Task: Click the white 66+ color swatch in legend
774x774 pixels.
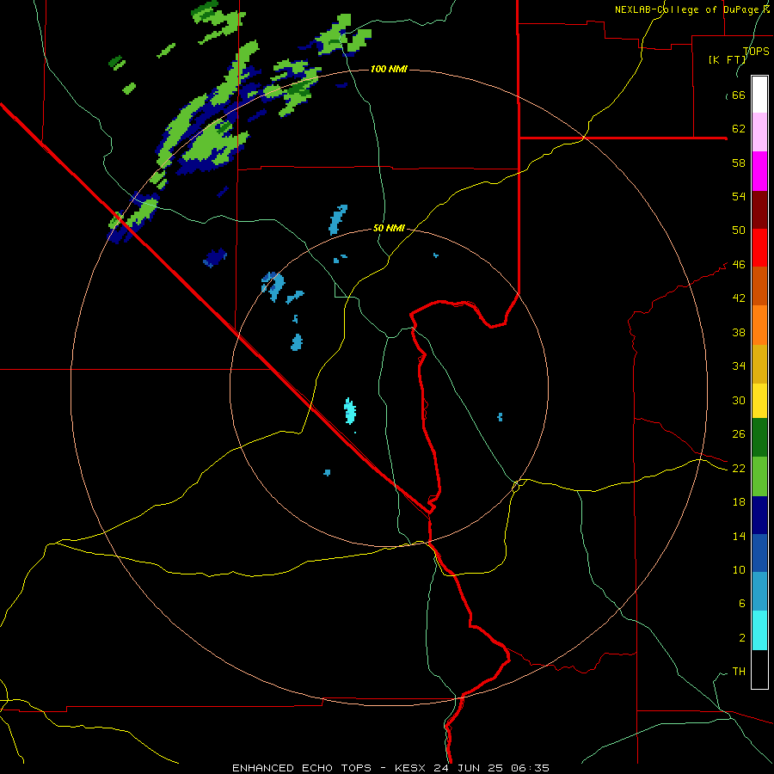Action: tap(759, 95)
